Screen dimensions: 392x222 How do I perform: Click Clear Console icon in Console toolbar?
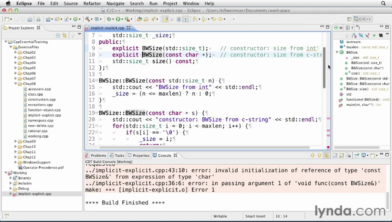pyautogui.click(x=348, y=155)
